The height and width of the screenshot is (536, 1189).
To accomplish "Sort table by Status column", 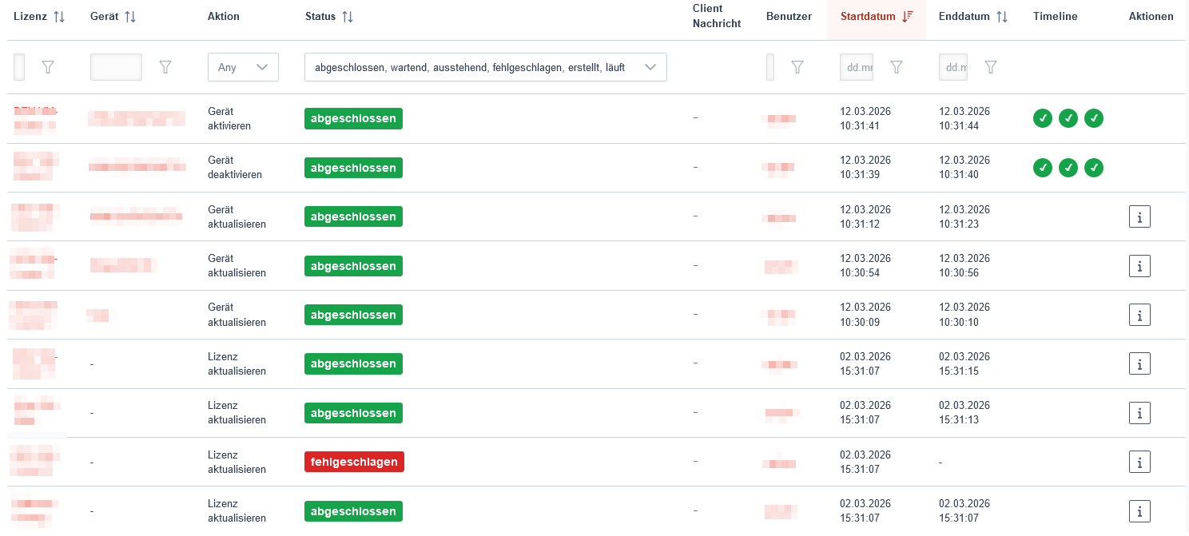I will click(347, 17).
